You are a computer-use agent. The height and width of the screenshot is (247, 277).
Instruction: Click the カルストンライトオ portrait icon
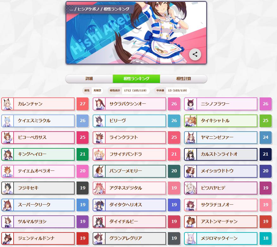[191, 154]
